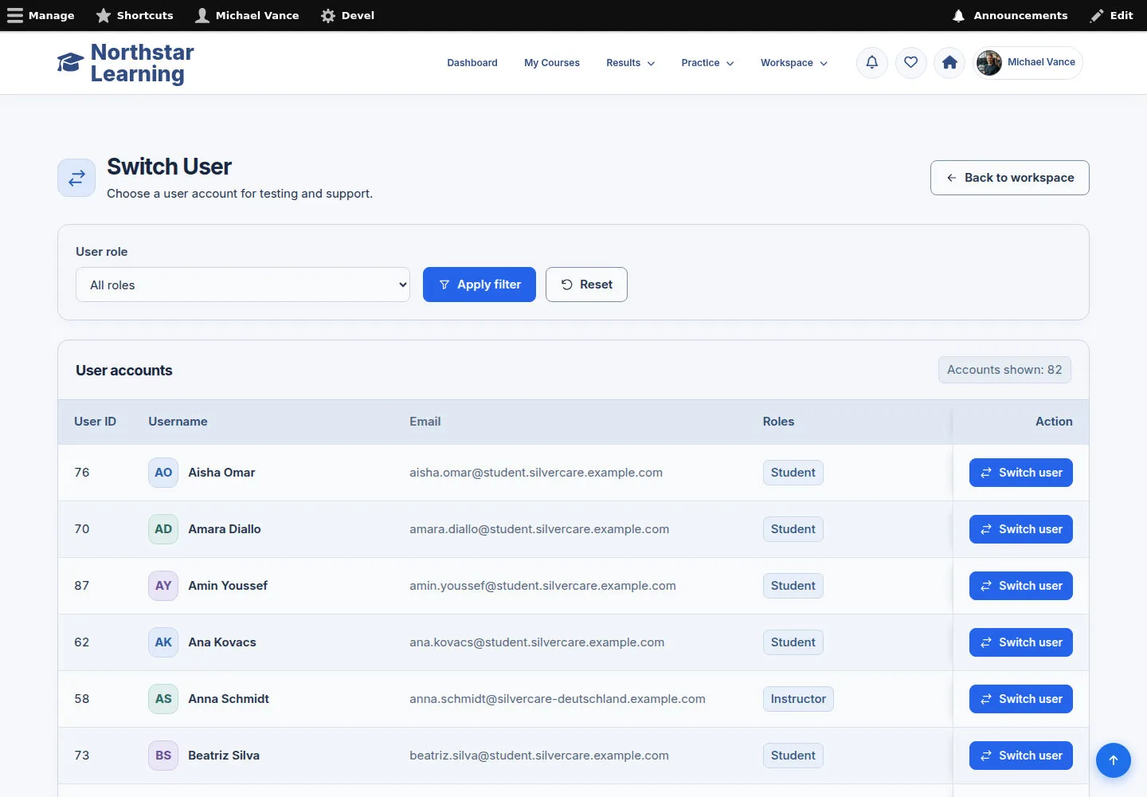Click the Apply filter button
The image size is (1147, 797).
pos(480,285)
